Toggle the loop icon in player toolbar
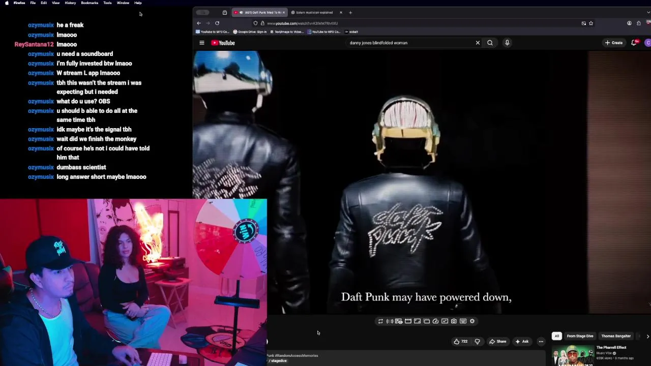This screenshot has height=366, width=651. (380, 321)
